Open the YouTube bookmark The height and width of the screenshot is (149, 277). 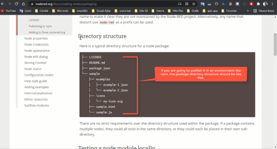tap(8, 11)
